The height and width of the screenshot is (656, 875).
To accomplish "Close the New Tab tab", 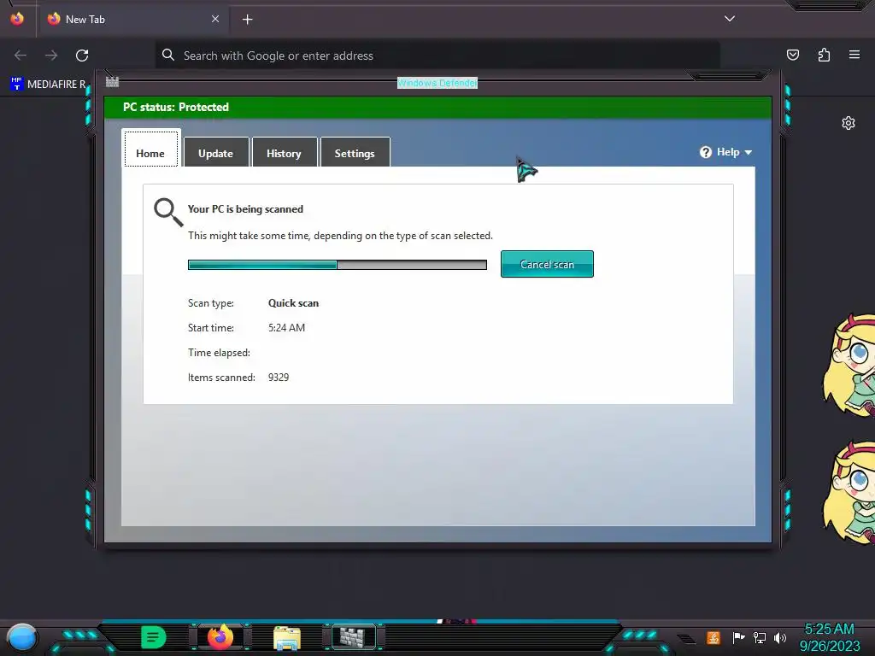I will click(x=215, y=19).
